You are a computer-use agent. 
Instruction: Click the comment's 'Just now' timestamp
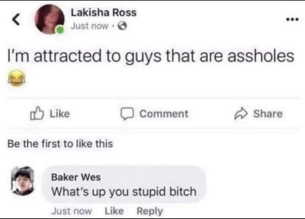pyautogui.click(x=72, y=211)
